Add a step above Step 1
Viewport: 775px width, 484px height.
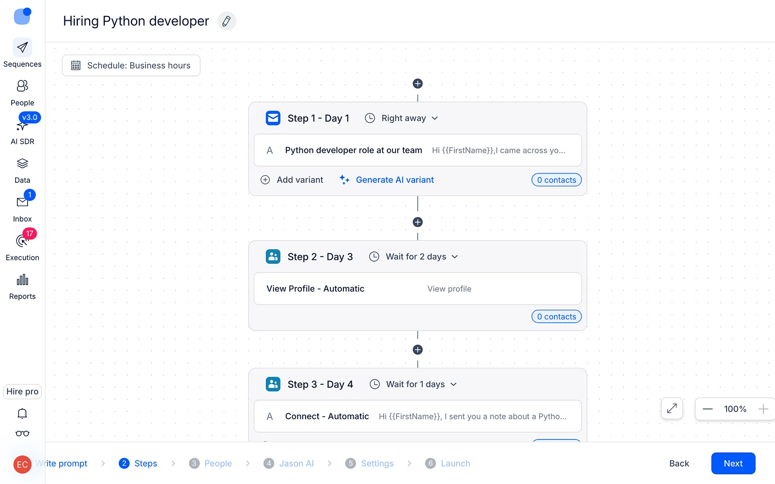pyautogui.click(x=418, y=84)
